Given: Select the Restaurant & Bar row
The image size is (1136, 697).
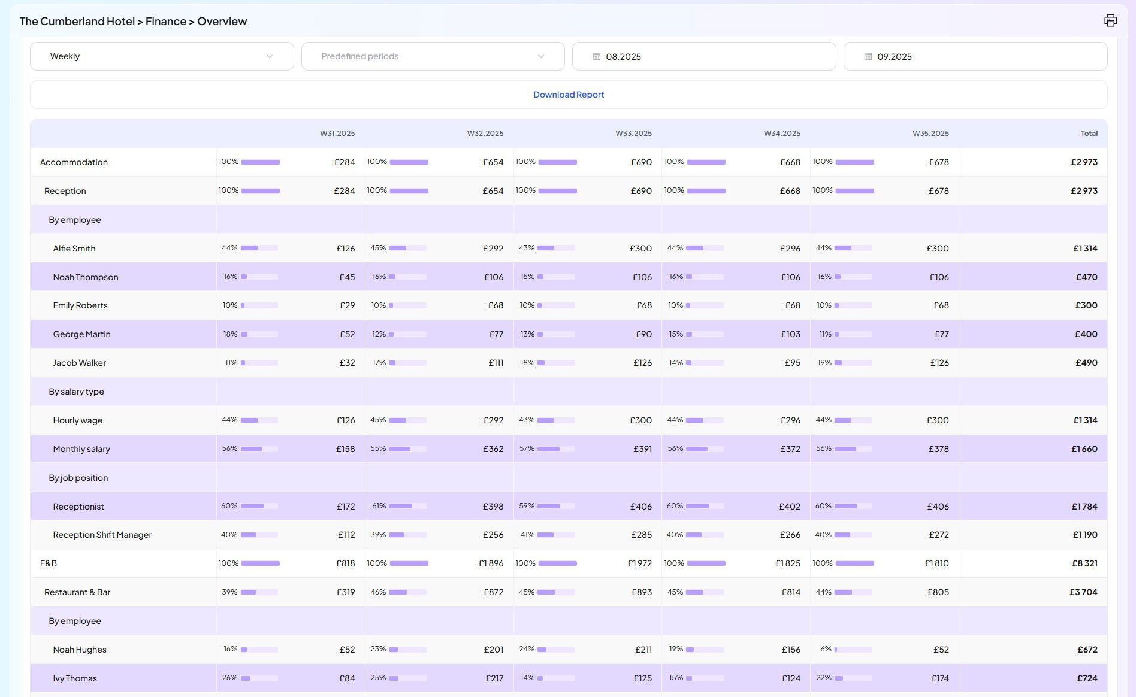Looking at the screenshot, I should pyautogui.click(x=77, y=592).
